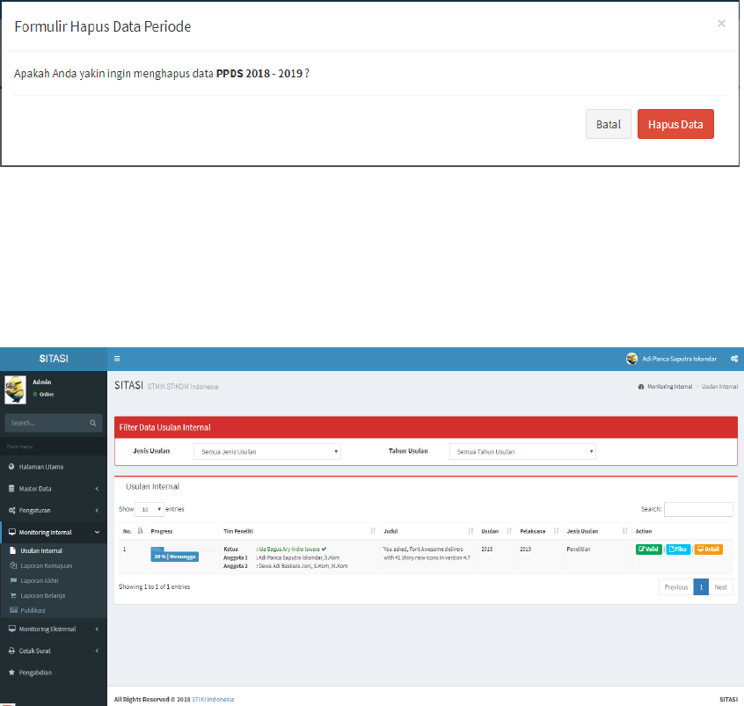Click Ida Bagus Ary Indra Iswara name
This screenshot has height=706, width=744.
(289, 549)
